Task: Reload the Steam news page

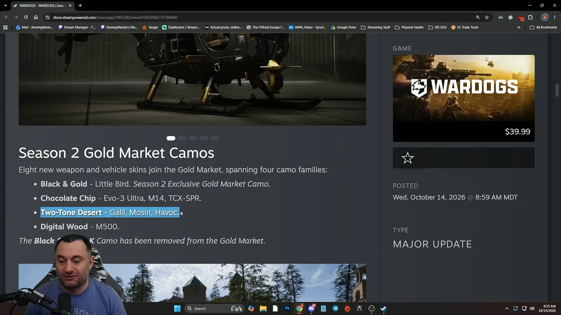Action: pyautogui.click(x=26, y=17)
